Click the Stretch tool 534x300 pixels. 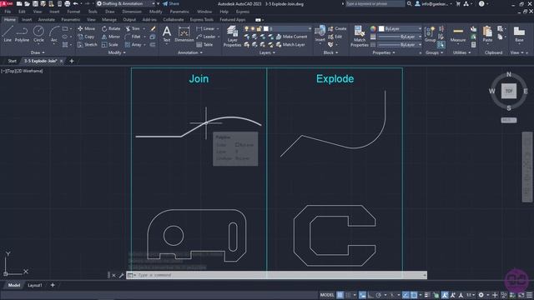(x=88, y=44)
